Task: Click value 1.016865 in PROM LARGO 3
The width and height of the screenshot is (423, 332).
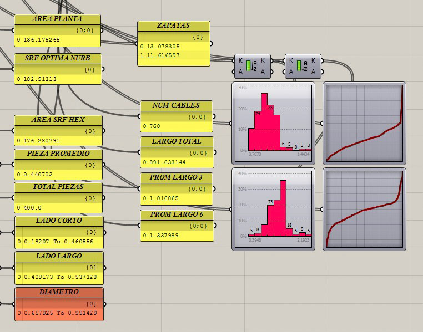Action: [x=164, y=198]
